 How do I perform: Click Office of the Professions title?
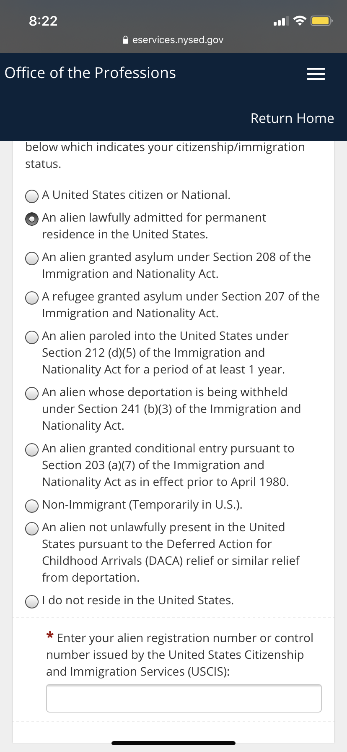pyautogui.click(x=90, y=73)
